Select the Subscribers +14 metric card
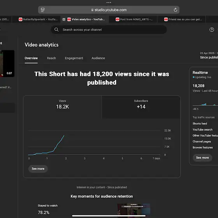Viewport: 218px width, 218px height. coord(141,107)
